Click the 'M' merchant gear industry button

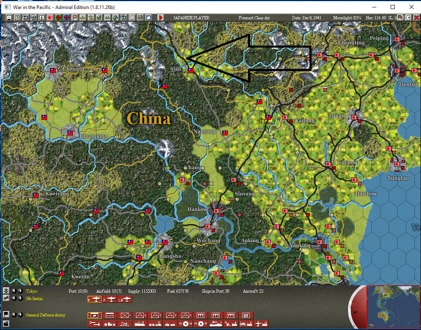(201, 324)
